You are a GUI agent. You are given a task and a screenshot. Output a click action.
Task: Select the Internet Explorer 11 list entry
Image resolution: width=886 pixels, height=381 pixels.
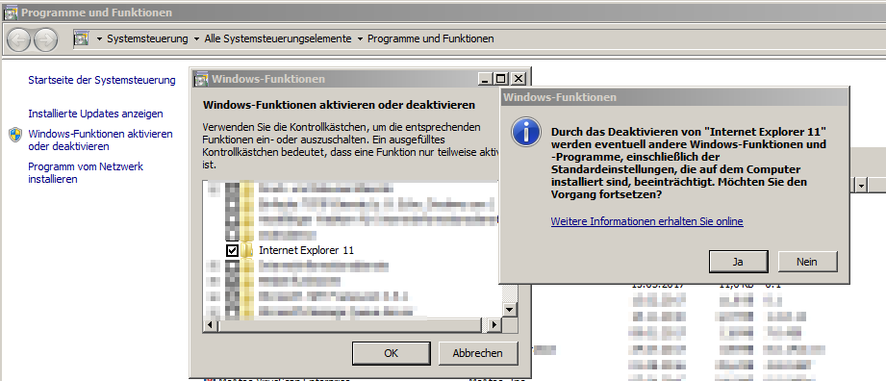(x=306, y=250)
